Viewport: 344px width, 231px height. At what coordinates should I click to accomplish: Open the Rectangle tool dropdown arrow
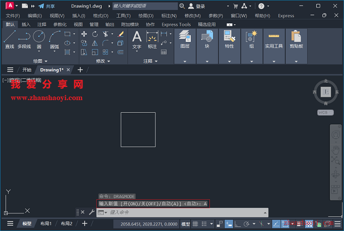[x=74, y=34]
